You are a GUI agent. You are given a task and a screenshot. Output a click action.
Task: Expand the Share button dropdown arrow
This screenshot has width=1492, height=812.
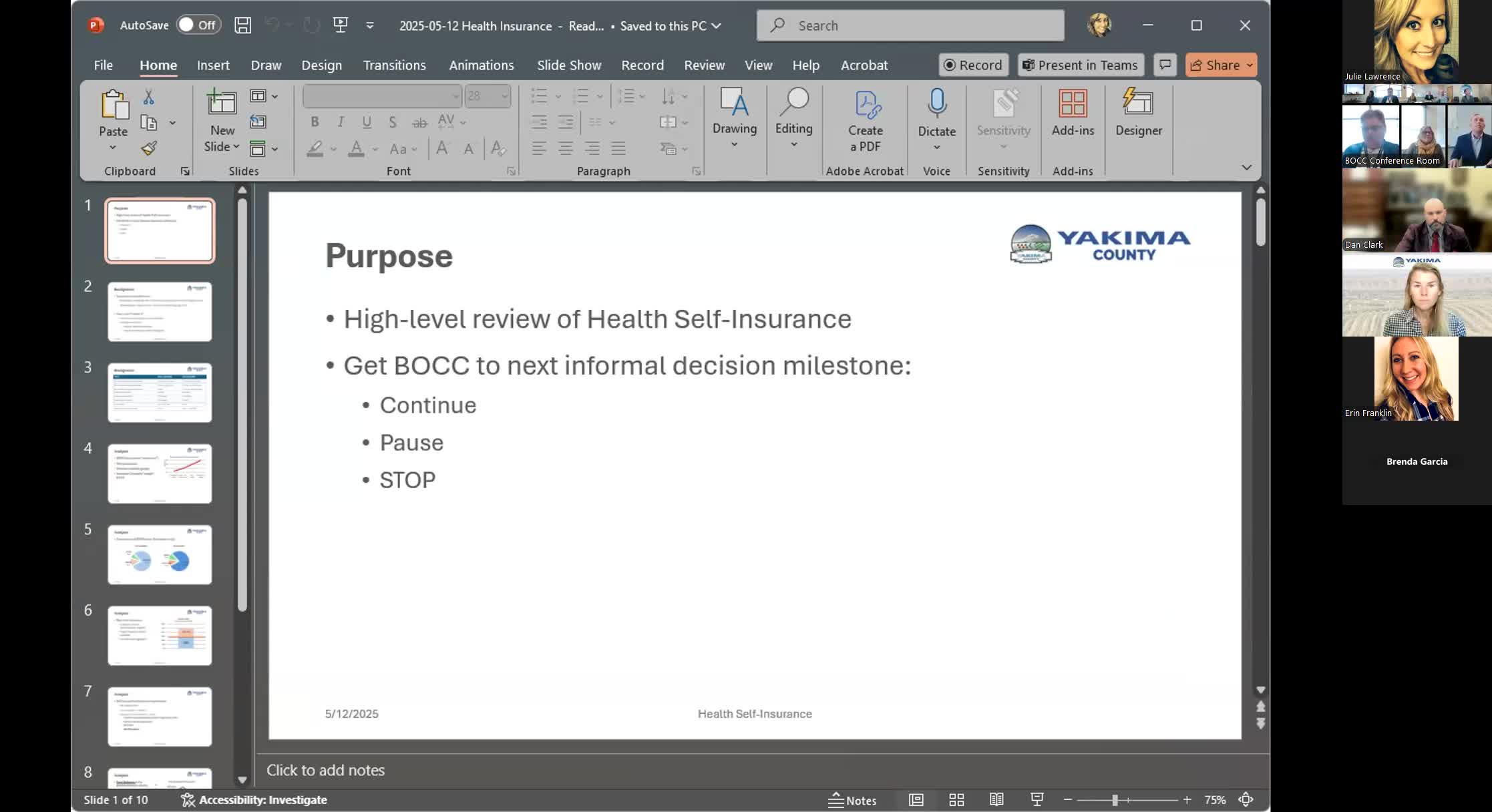(1249, 65)
